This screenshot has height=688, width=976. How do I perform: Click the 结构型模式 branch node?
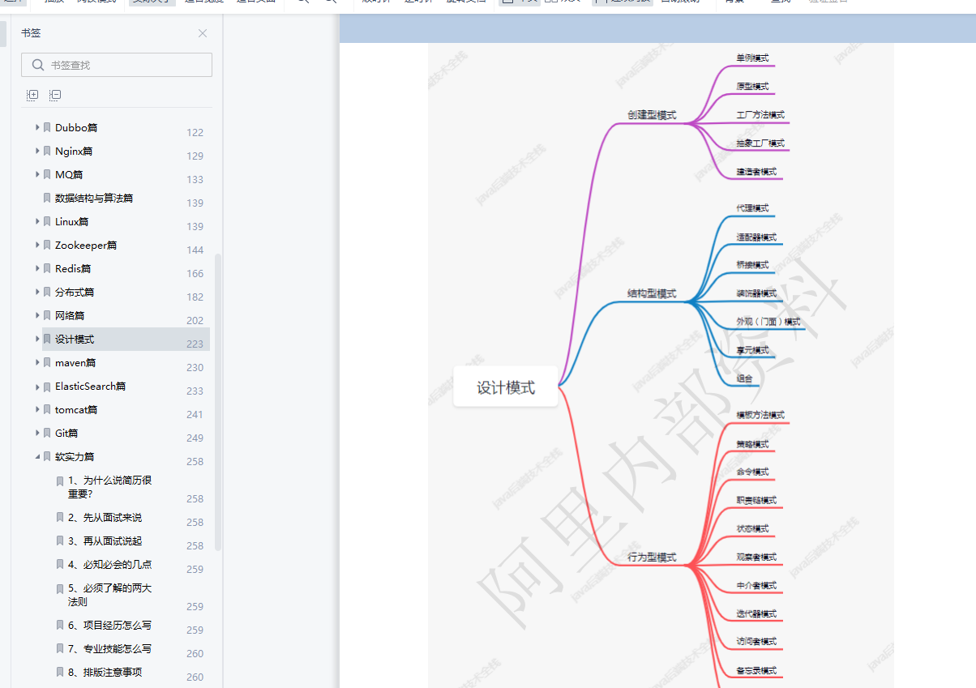click(x=652, y=293)
